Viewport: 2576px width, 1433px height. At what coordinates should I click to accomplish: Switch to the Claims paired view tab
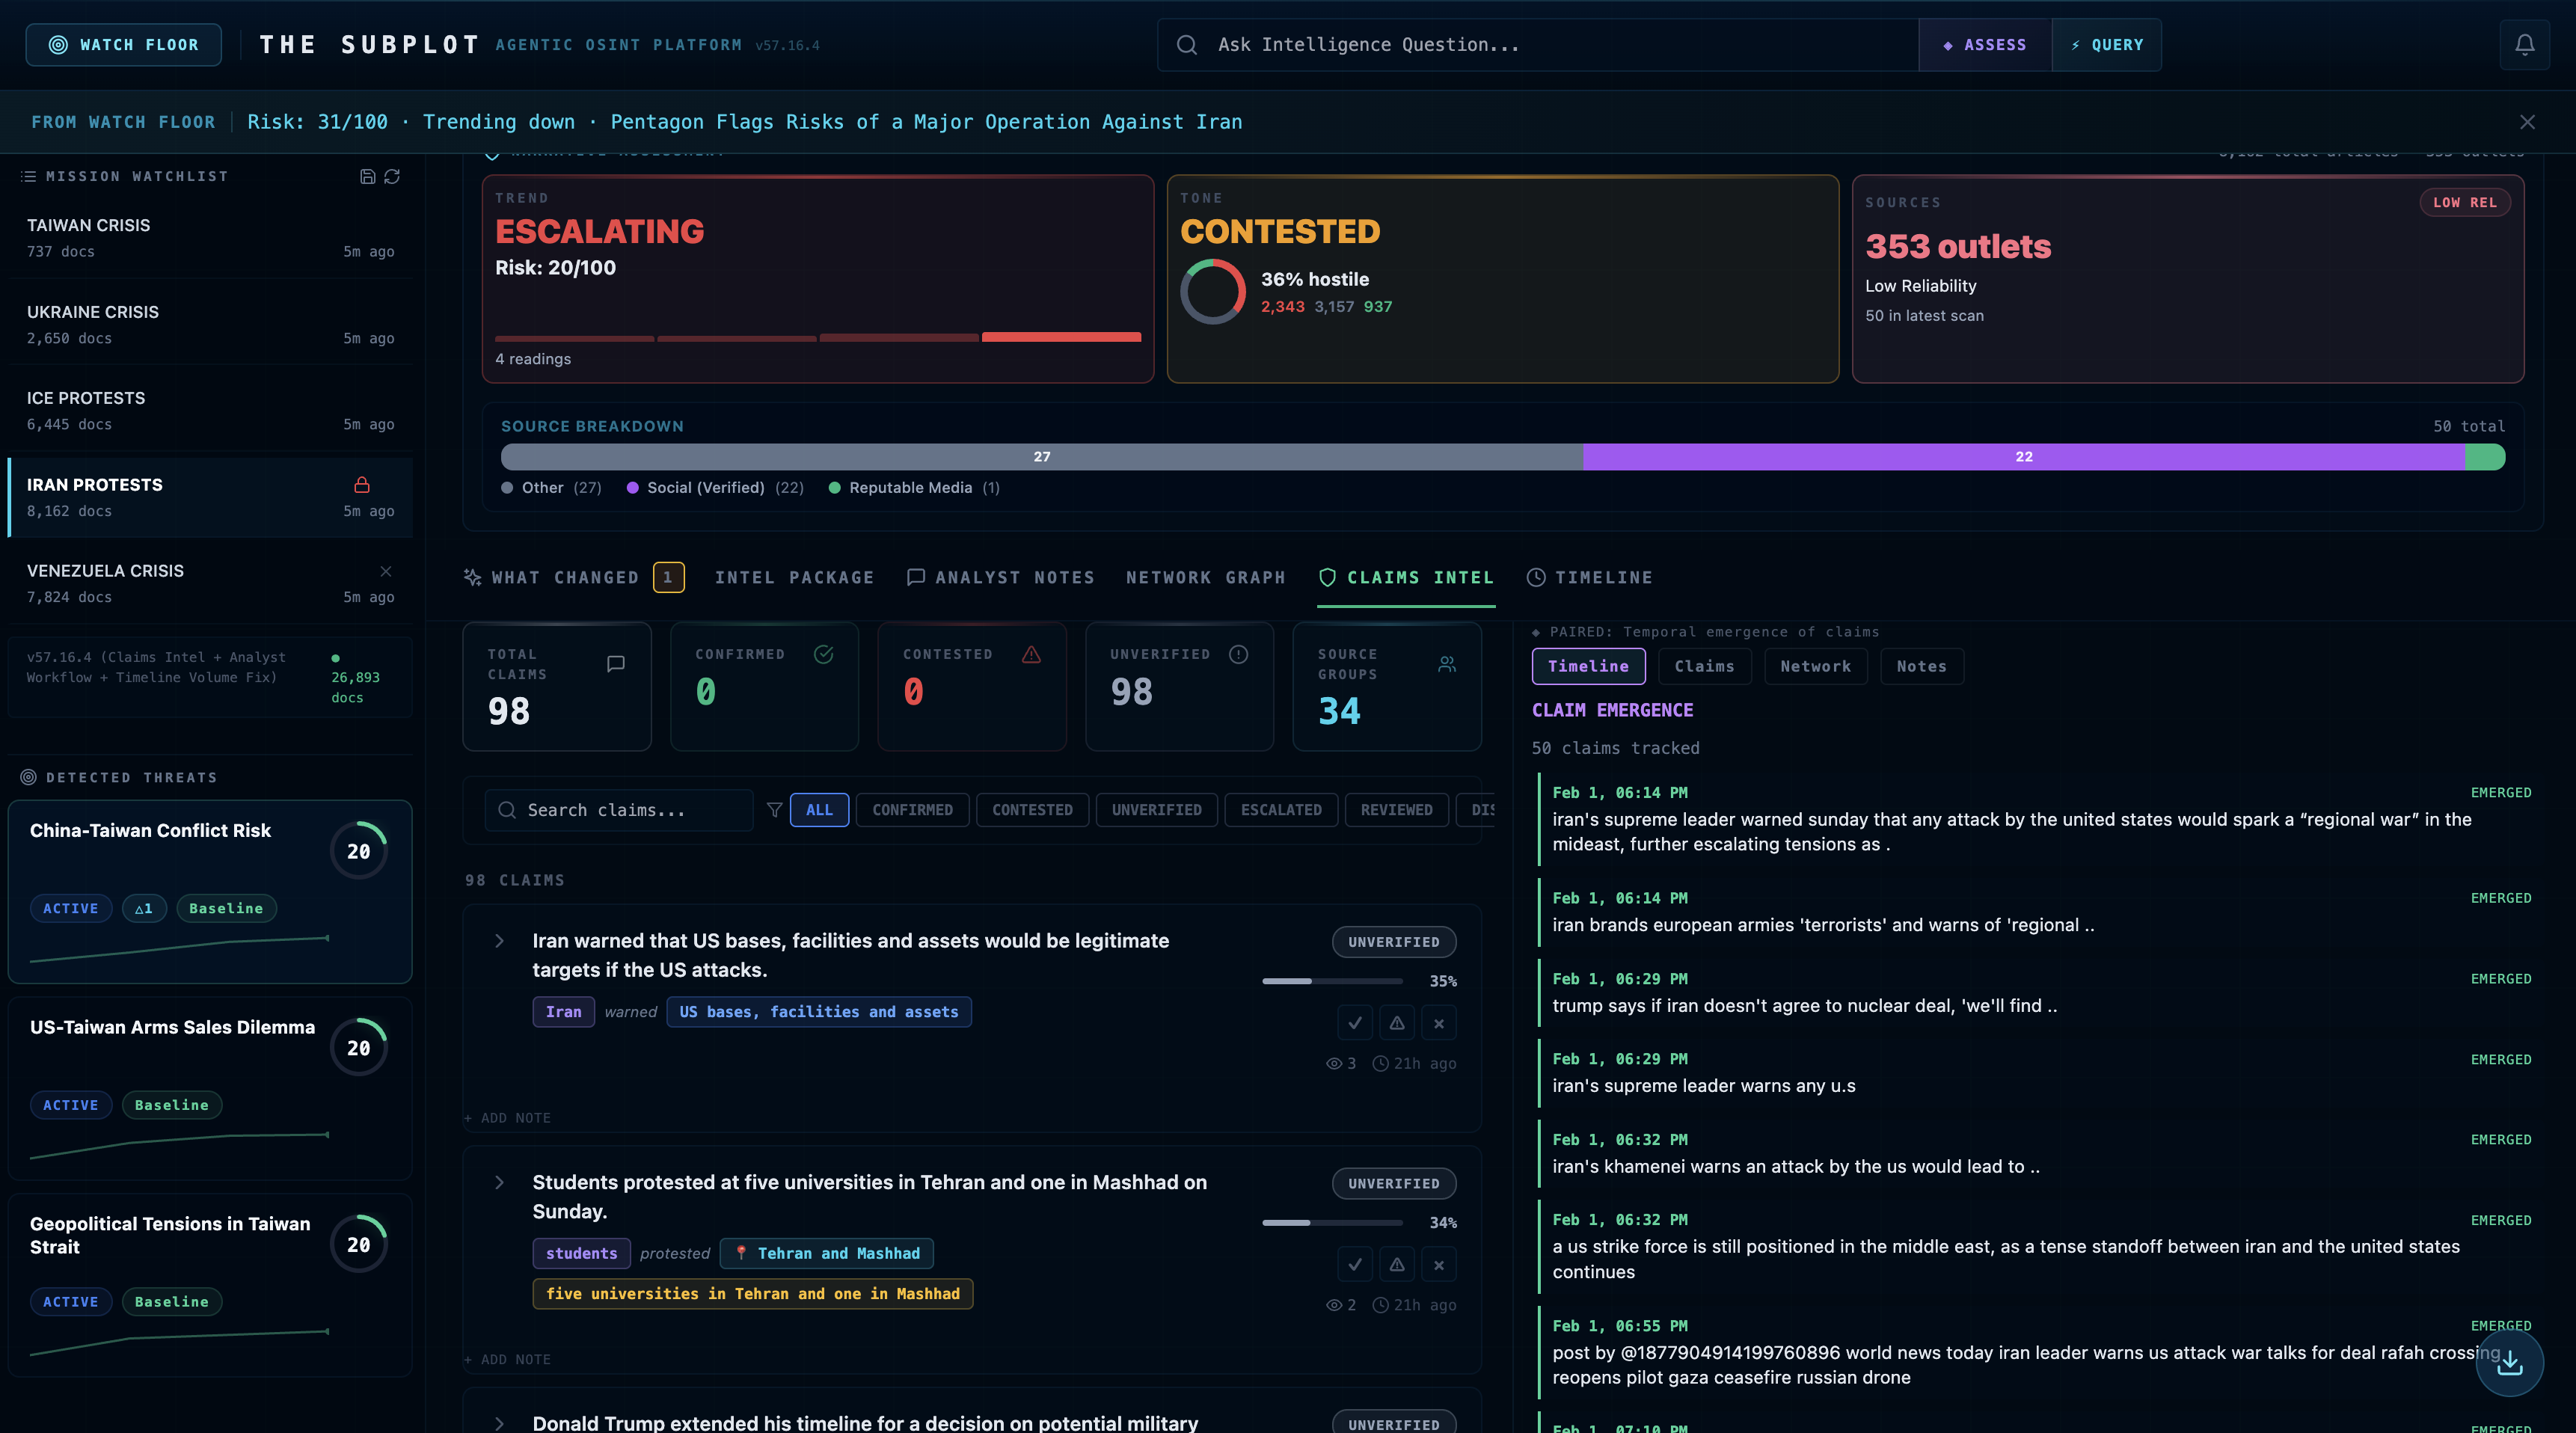(x=1704, y=666)
